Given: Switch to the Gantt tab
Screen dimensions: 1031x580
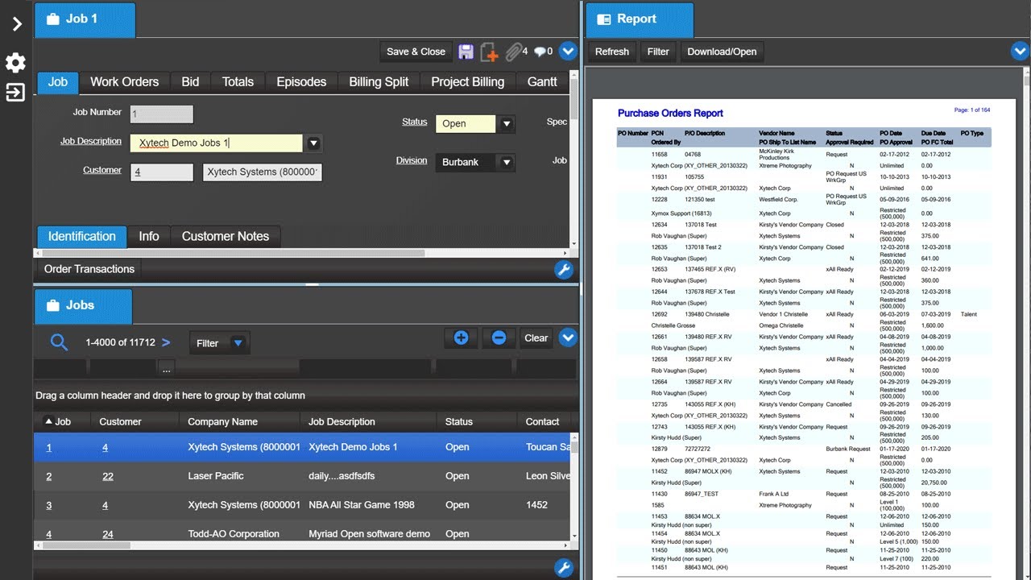Looking at the screenshot, I should click(x=542, y=82).
